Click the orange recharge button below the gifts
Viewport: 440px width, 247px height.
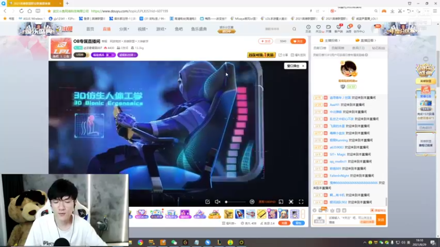(x=284, y=223)
